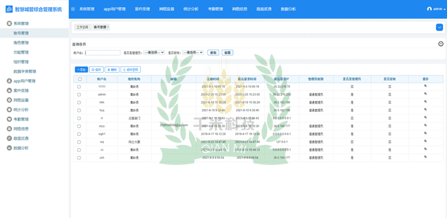Collapse the 查询条件 panel with circle icon
The image size is (447, 218).
coord(441,44)
